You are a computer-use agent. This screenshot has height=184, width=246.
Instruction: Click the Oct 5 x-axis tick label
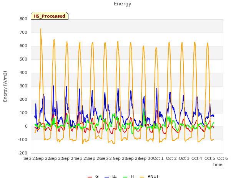[210, 158]
